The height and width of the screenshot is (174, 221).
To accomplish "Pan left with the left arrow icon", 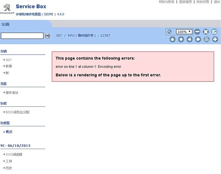I will (189, 39).
